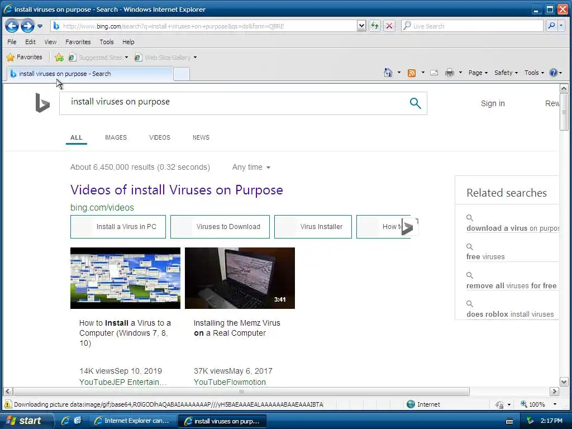
Task: Click the Home icon in command bar
Action: coord(388,73)
